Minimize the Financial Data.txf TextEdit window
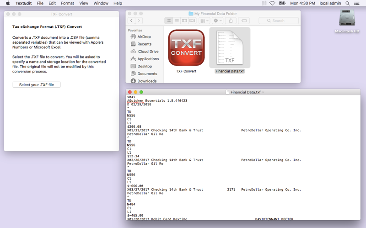Image resolution: width=366 pixels, height=228 pixels. [x=135, y=92]
